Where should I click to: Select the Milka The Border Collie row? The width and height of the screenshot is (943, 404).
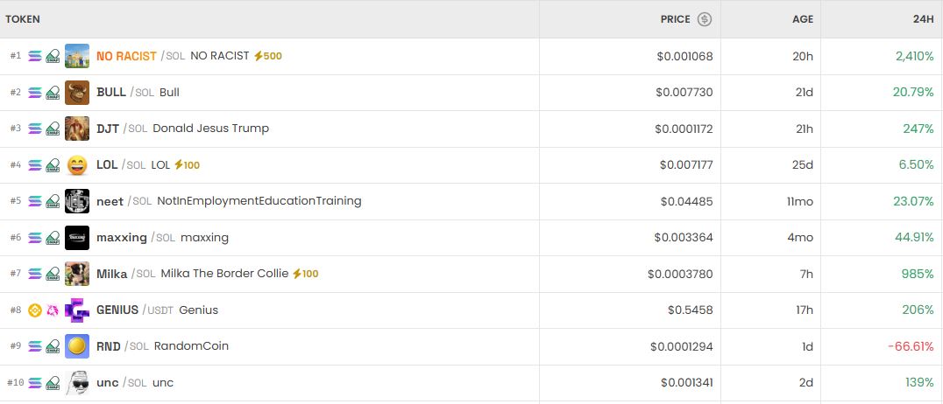pyautogui.click(x=224, y=274)
